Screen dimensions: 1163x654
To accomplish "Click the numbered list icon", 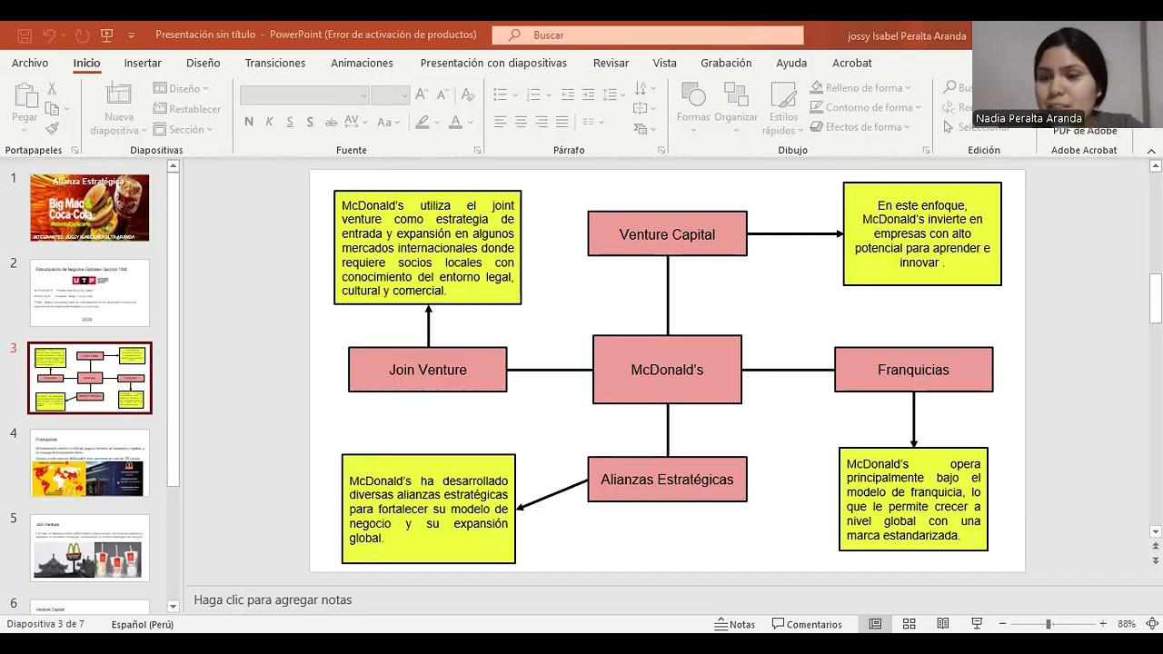I will click(534, 94).
